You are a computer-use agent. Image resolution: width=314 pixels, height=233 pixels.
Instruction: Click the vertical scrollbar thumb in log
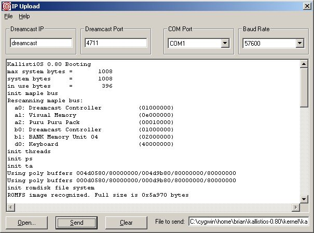click(x=304, y=88)
